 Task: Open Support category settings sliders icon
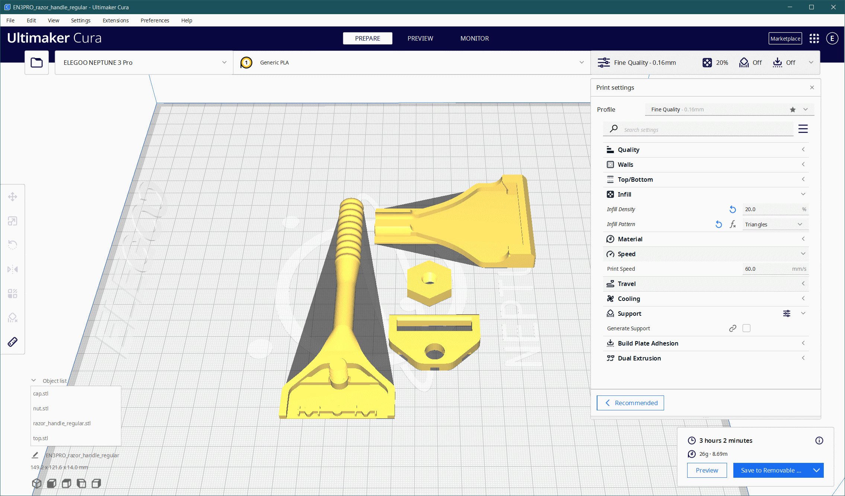[x=787, y=314]
